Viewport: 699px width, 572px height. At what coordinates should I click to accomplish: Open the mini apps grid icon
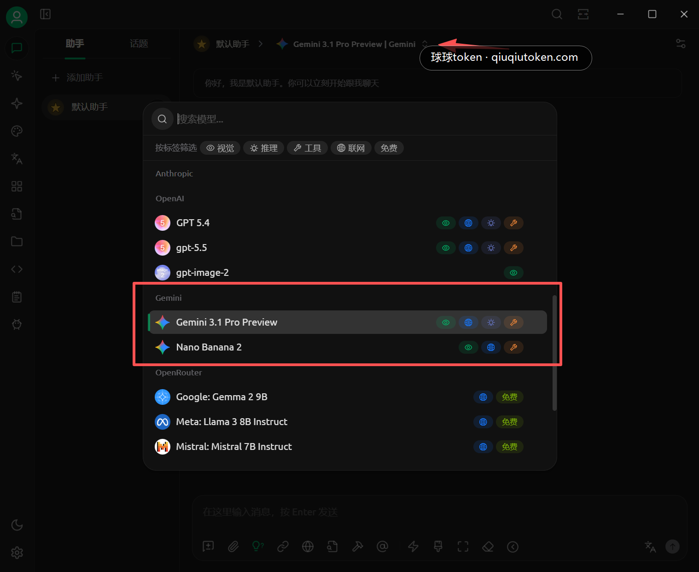17,186
